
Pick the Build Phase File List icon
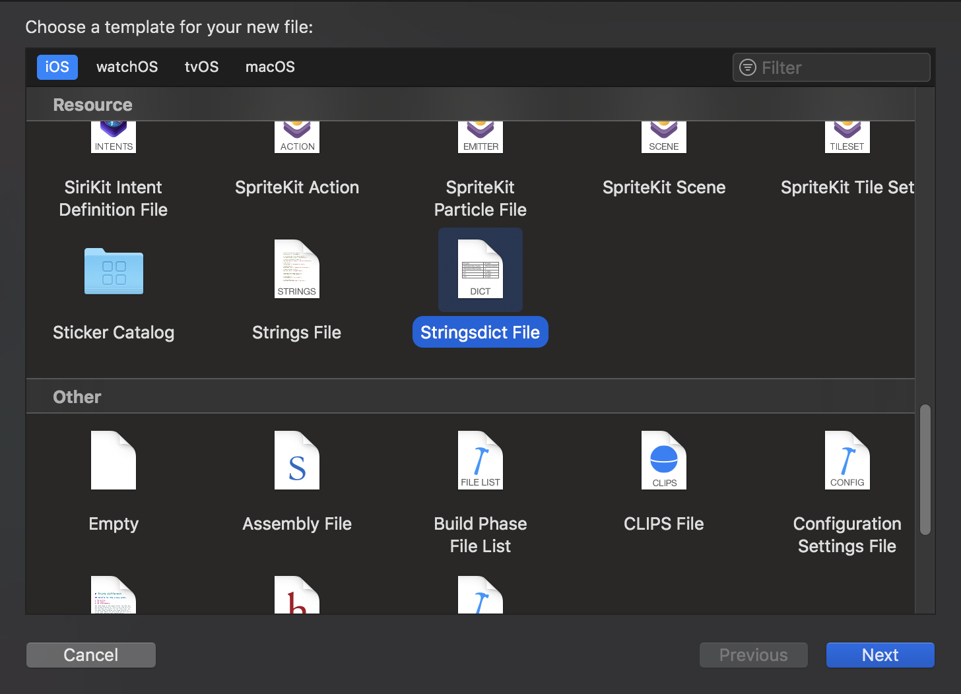point(480,460)
